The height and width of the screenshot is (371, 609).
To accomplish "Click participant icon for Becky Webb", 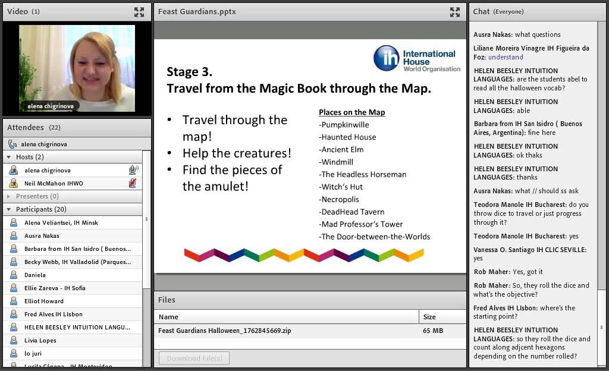I will pos(14,262).
